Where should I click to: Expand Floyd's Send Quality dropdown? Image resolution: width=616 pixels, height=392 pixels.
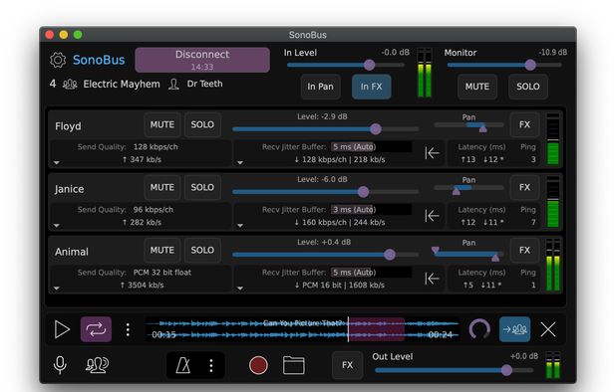(57, 162)
